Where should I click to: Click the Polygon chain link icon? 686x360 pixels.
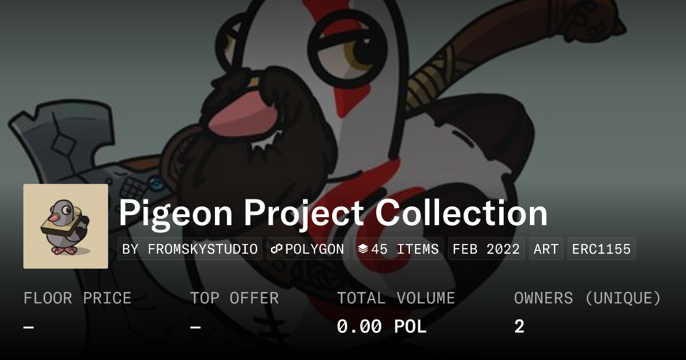tap(277, 249)
